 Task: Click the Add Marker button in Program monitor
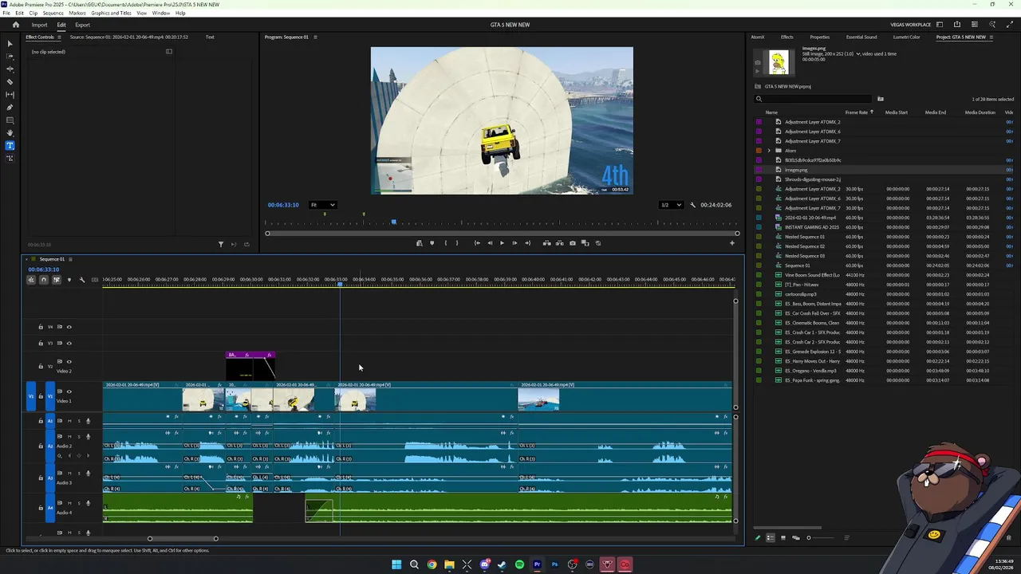click(x=432, y=243)
